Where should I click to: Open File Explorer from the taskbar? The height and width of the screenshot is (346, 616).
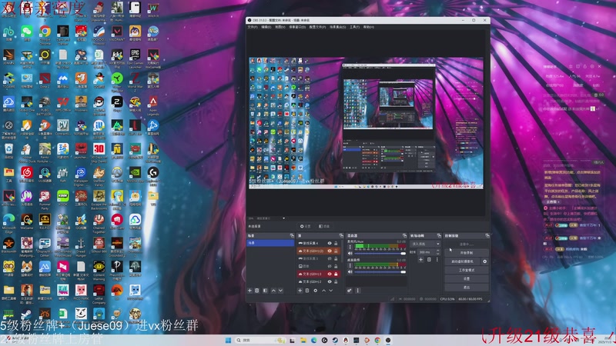303,340
